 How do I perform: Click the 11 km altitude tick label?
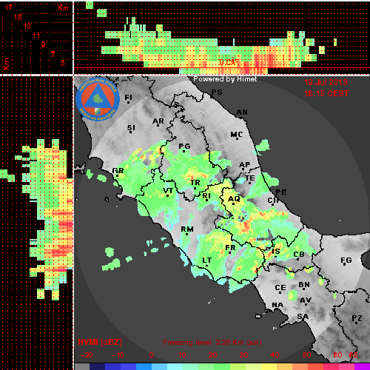coord(36,36)
